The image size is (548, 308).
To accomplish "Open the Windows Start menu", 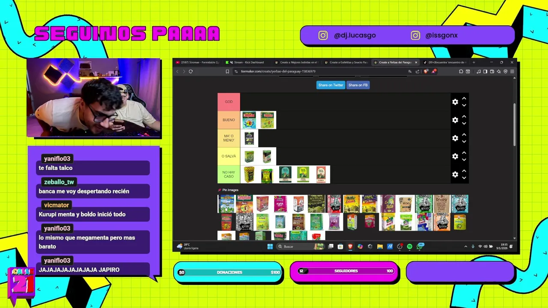I will pyautogui.click(x=270, y=246).
